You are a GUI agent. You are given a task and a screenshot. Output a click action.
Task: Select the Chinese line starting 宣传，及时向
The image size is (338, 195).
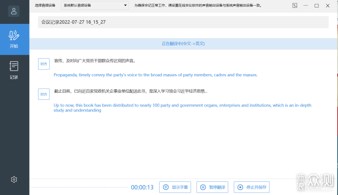coord(95,61)
